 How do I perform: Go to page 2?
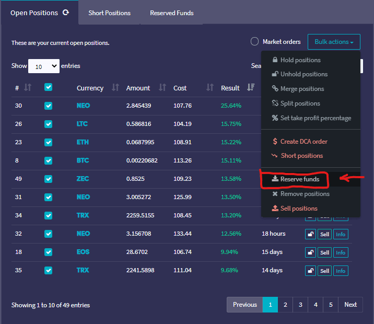285,305
